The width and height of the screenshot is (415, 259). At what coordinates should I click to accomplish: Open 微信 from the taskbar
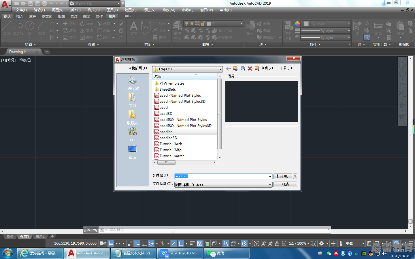click(x=227, y=253)
